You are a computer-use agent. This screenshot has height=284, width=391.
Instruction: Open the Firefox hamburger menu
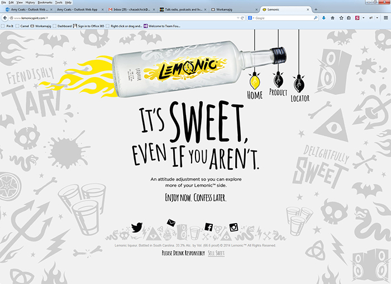tap(386, 18)
